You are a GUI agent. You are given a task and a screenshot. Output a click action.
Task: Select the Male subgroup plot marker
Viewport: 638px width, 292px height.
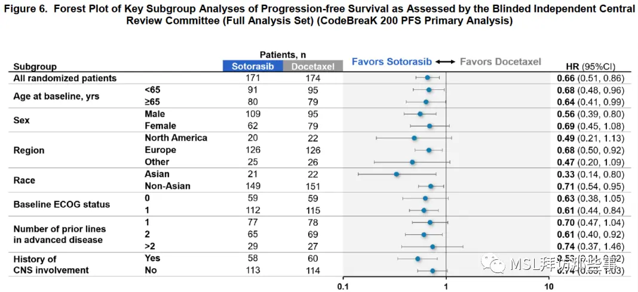pos(420,113)
